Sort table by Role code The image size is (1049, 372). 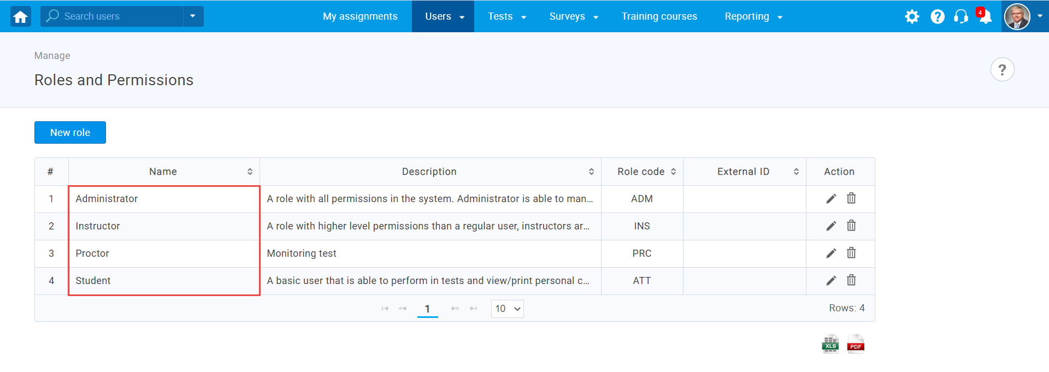coord(673,172)
